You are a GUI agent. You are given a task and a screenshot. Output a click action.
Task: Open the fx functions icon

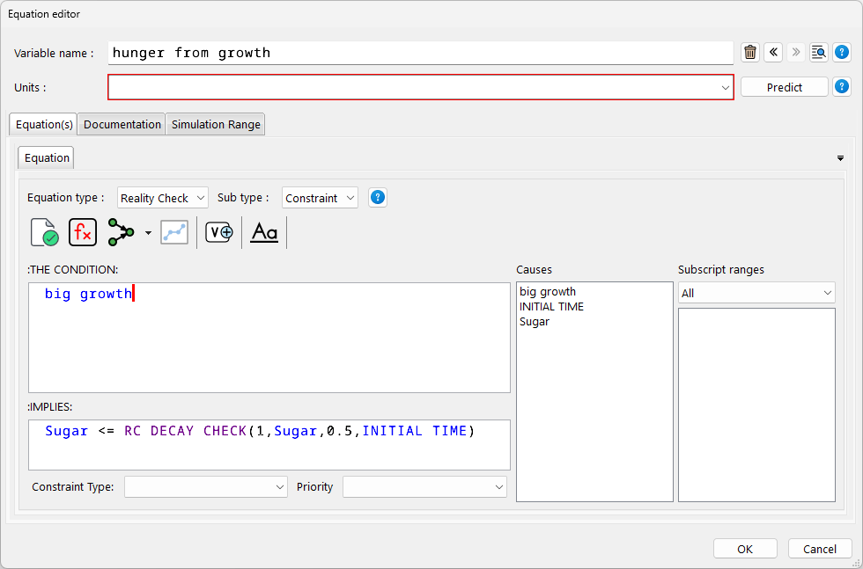(x=83, y=232)
